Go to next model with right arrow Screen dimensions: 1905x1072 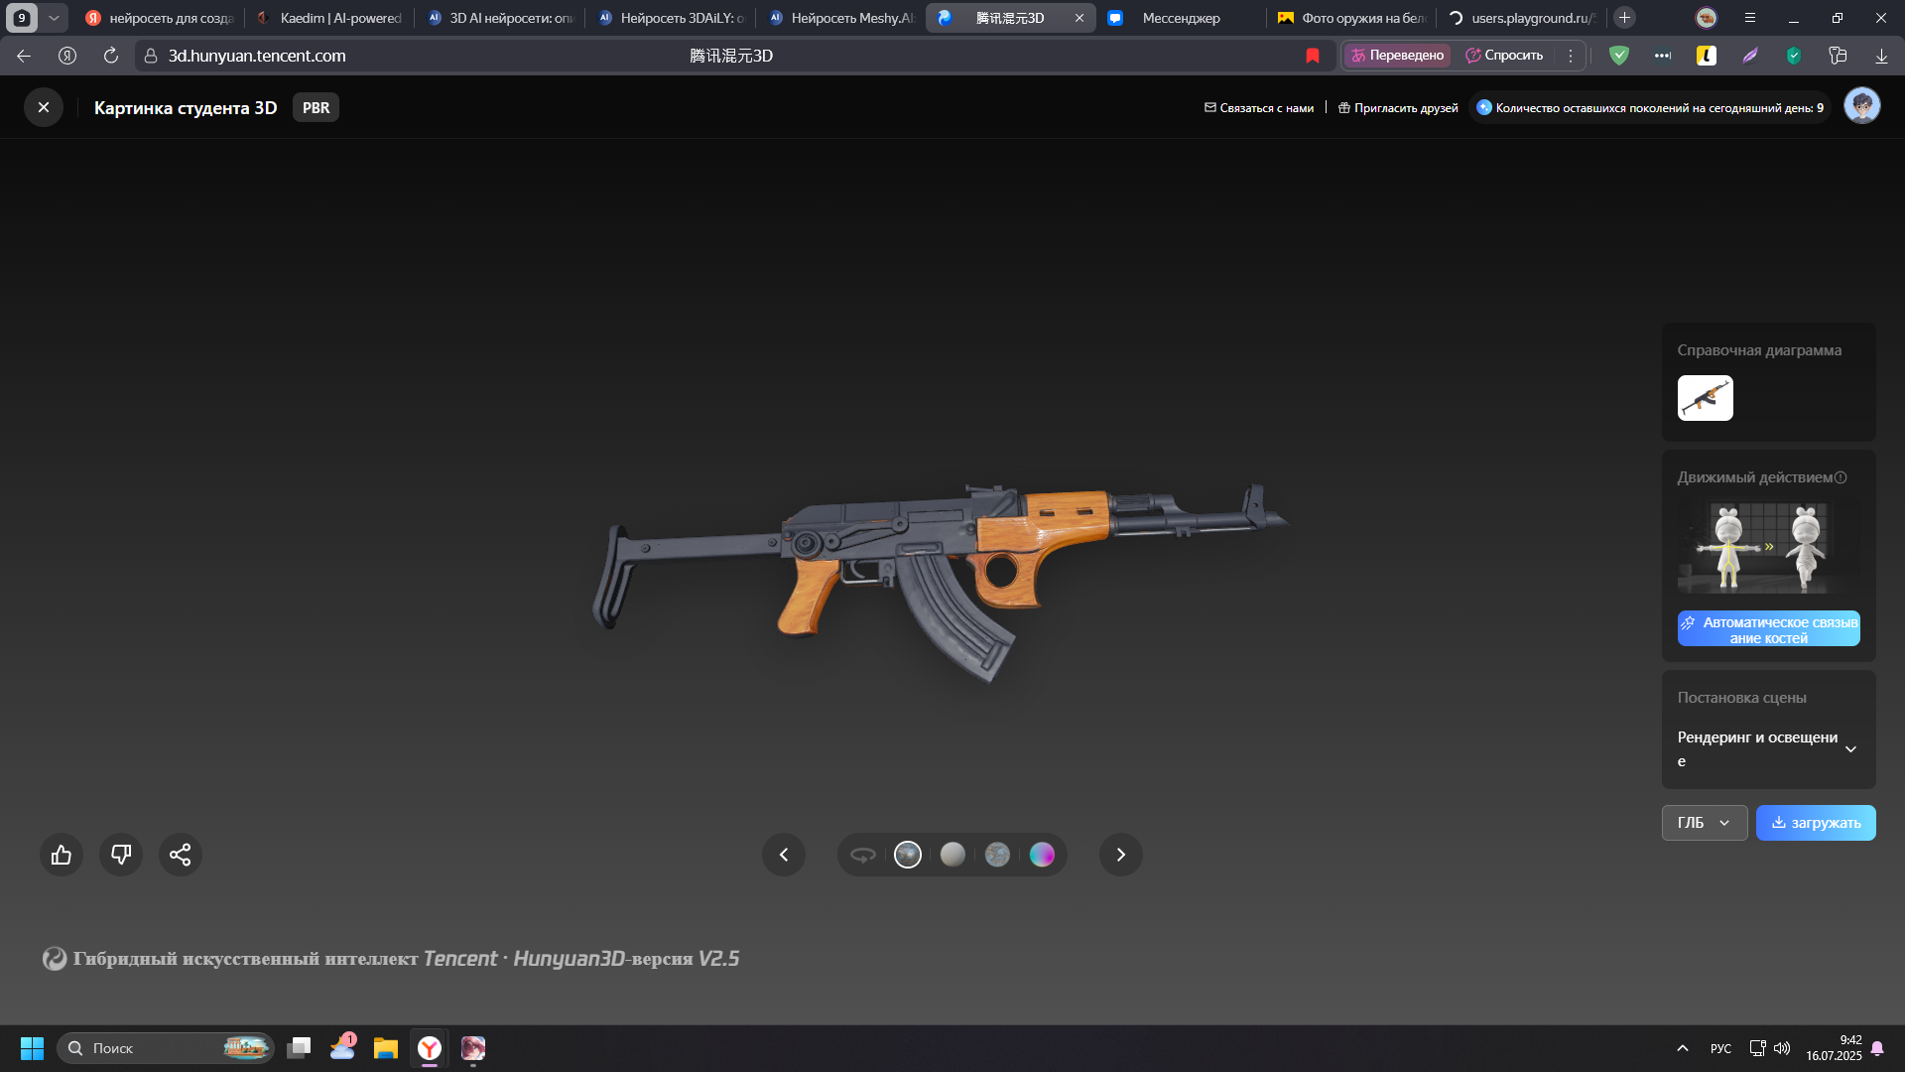pyautogui.click(x=1121, y=855)
